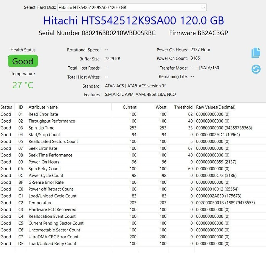The width and height of the screenshot is (266, 253).
Task: Select the Temperature attribute row
Action: pos(40,203)
